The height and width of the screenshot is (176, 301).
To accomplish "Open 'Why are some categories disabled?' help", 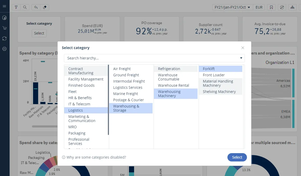I will (94, 157).
